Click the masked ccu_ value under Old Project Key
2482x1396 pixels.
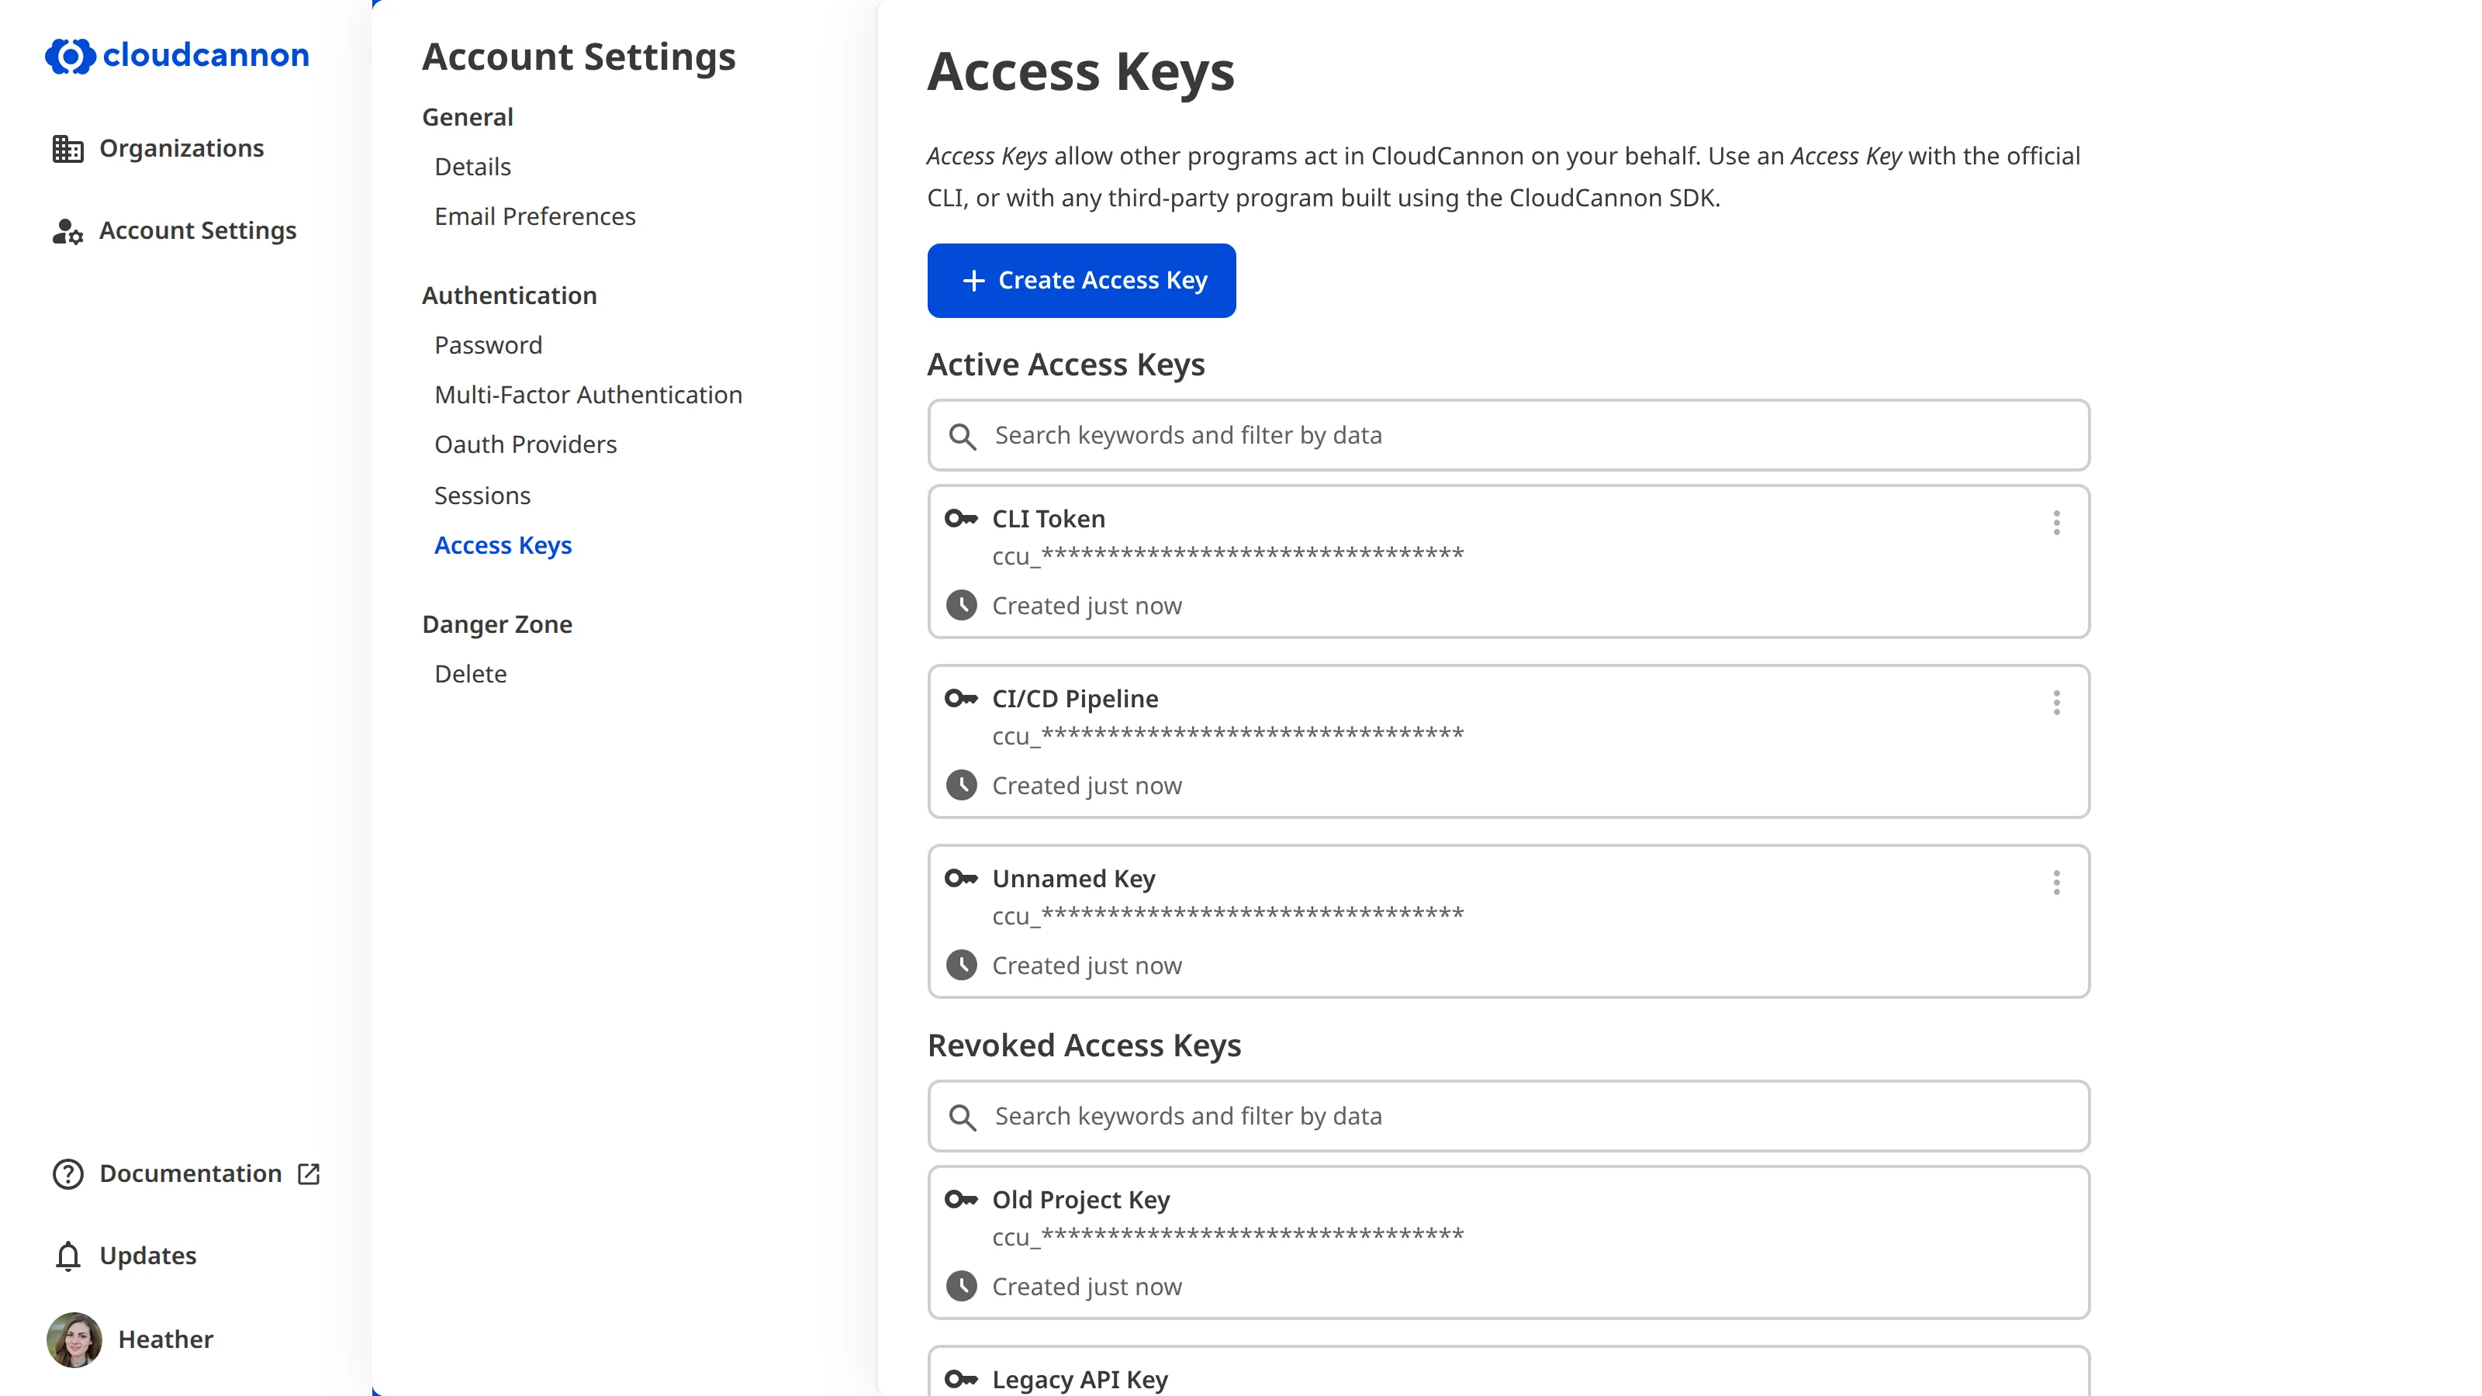coord(1229,1237)
